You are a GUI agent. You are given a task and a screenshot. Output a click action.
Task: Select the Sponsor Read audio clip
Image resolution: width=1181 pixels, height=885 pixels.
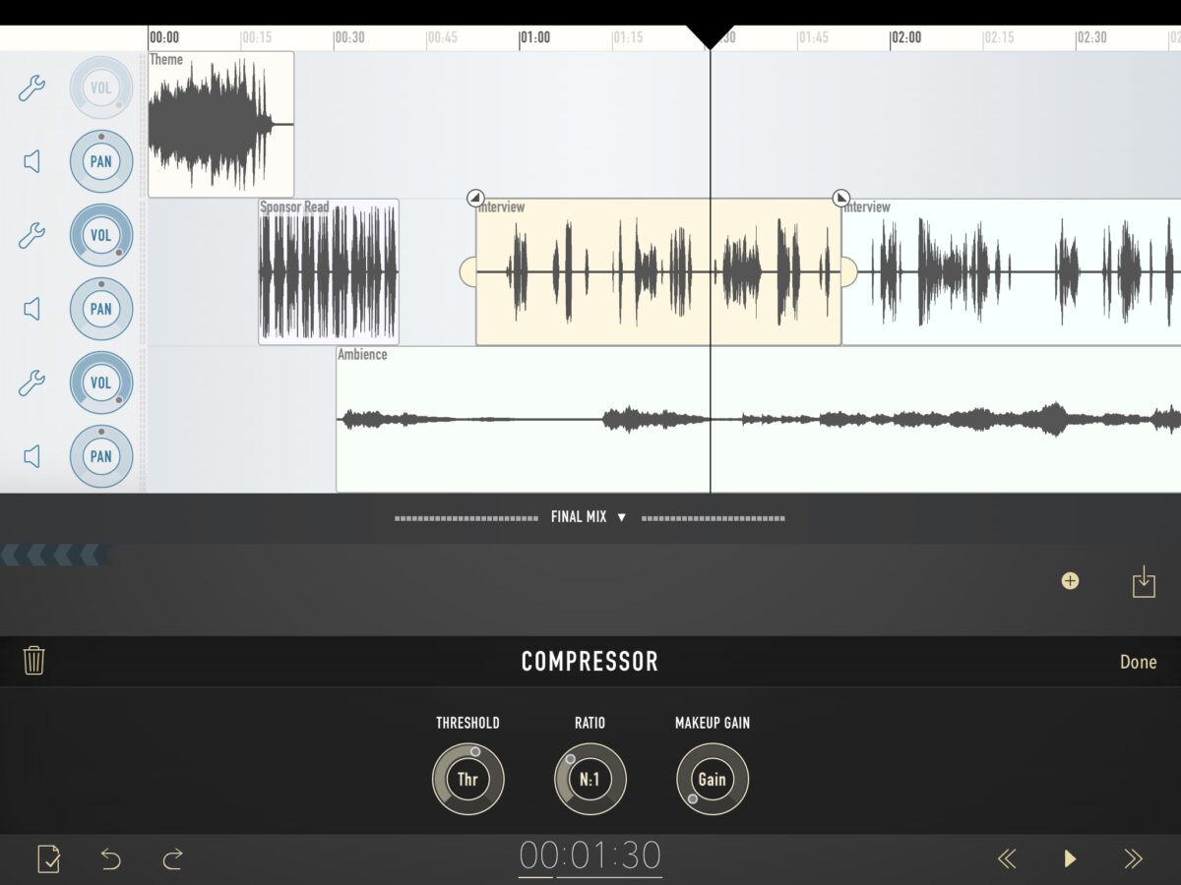pos(329,273)
